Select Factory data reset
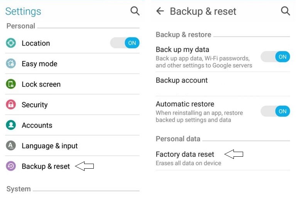 coord(223,158)
